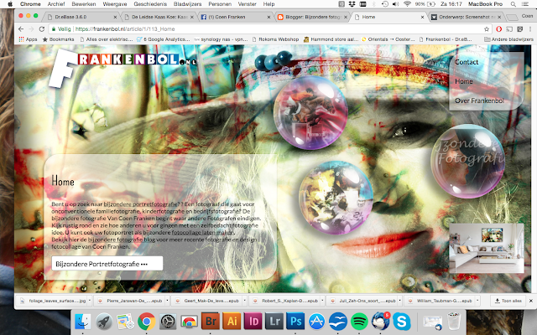
Task: Switch to the Dr.eBase 3.6.0 tab
Action: click(x=81, y=17)
